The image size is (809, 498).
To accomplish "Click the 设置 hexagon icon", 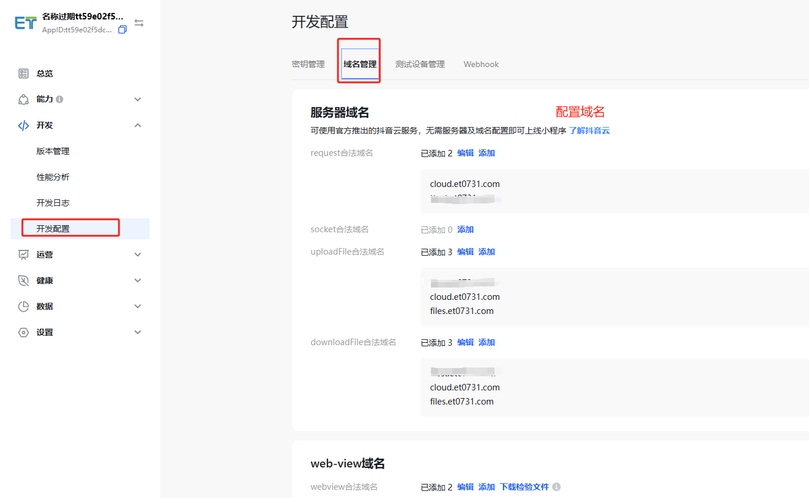I will 24,332.
